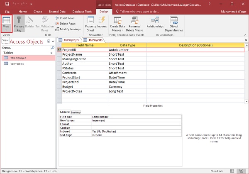Collapse the Tables group in navigation pane
This screenshot has width=249, height=174.
tap(51, 53)
